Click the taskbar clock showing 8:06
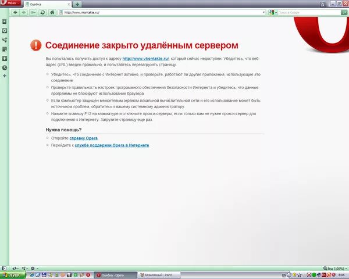Screen dimensions: 349x279 (341, 275)
